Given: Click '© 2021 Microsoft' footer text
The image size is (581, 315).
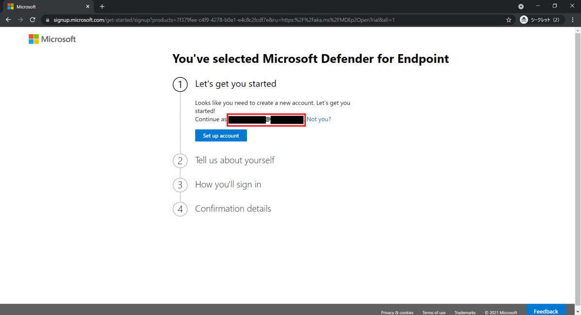Looking at the screenshot, I should [501, 313].
